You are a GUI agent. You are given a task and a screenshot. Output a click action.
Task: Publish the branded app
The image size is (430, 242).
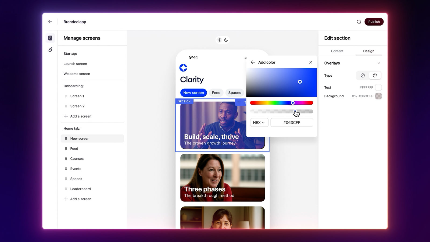pyautogui.click(x=374, y=22)
